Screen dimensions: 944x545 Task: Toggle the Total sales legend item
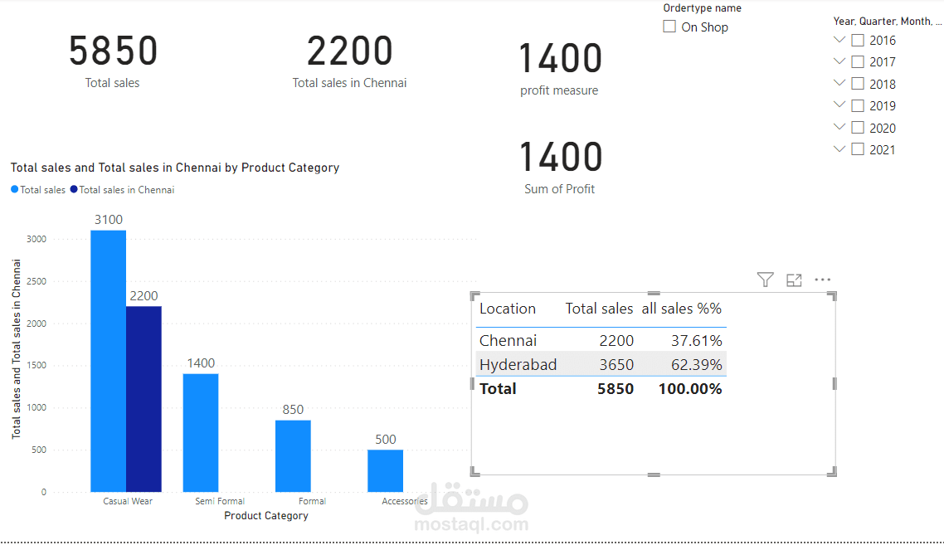pos(38,189)
